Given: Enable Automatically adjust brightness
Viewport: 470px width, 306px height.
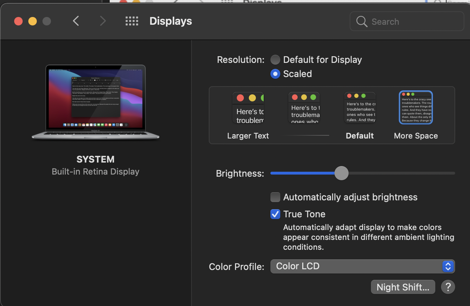Looking at the screenshot, I should point(275,197).
